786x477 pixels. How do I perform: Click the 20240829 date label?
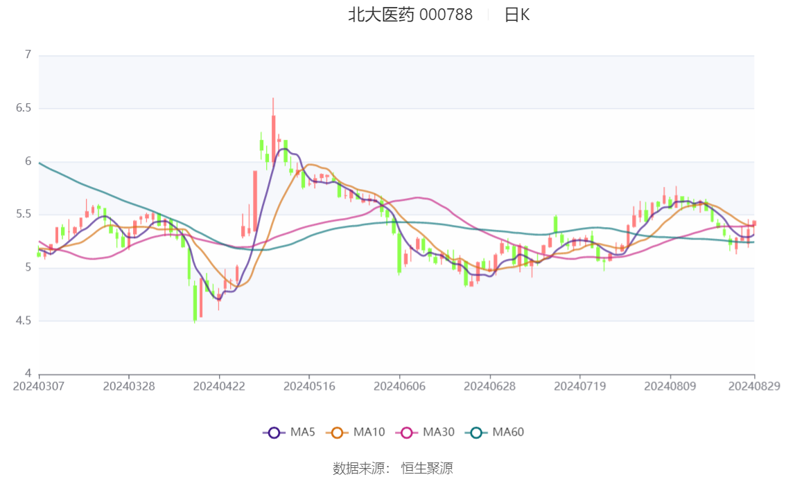pyautogui.click(x=754, y=386)
